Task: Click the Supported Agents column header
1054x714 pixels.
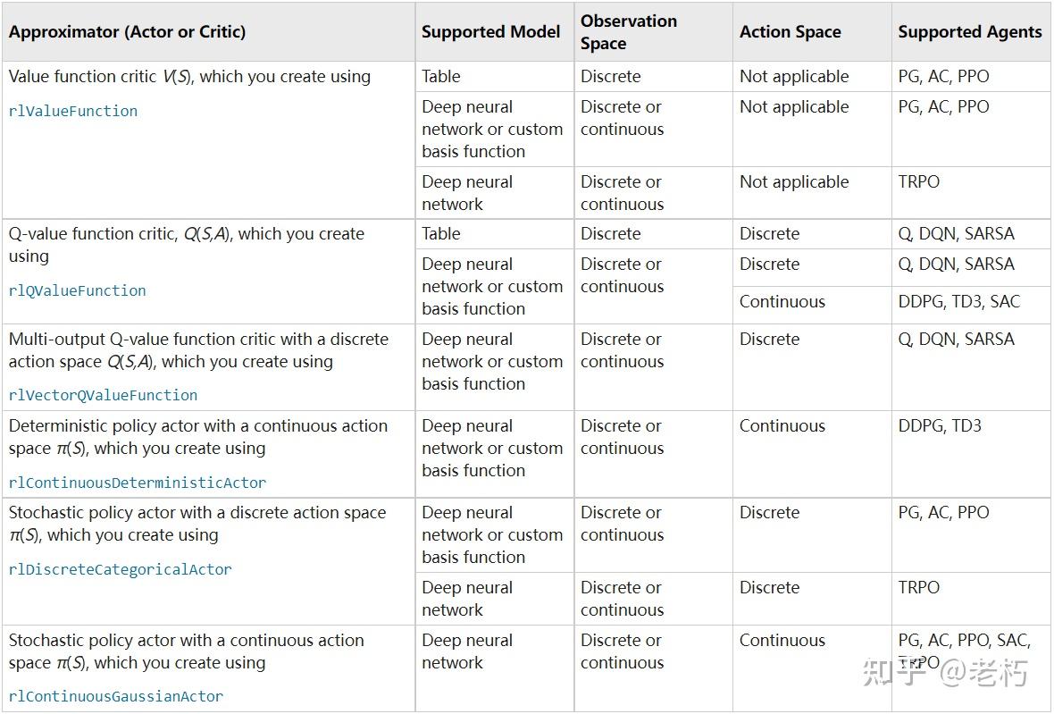Action: (969, 32)
